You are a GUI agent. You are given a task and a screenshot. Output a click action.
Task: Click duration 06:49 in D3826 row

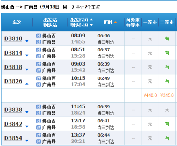point(103,78)
